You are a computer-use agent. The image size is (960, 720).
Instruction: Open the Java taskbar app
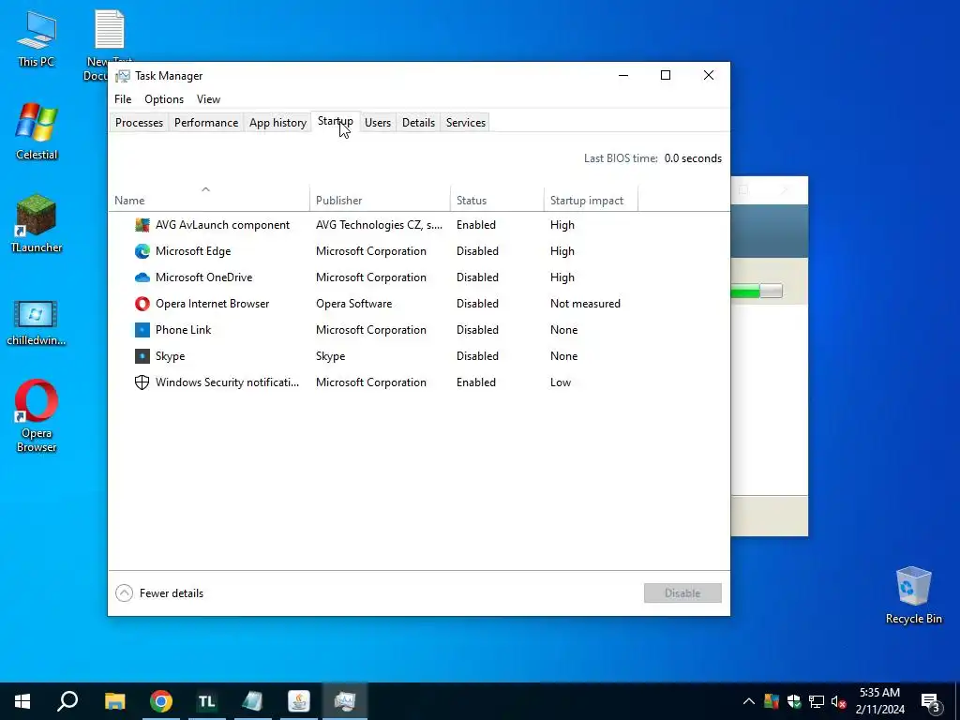(x=299, y=701)
